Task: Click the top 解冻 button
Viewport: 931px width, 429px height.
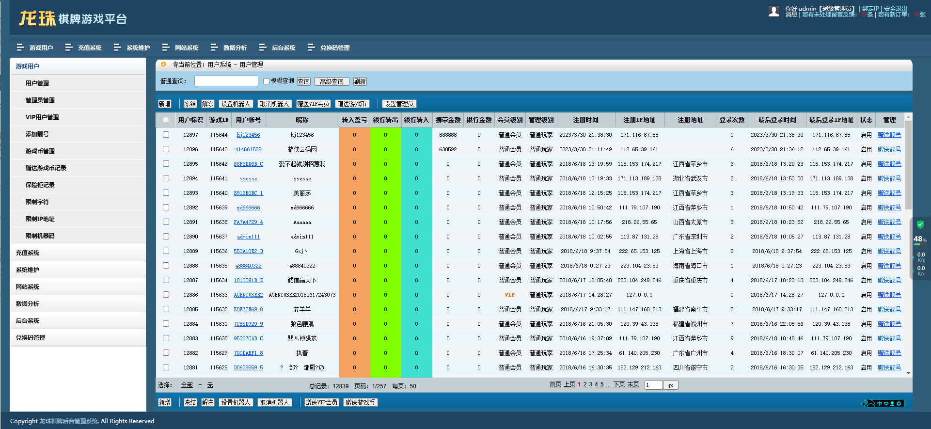Action: (208, 104)
